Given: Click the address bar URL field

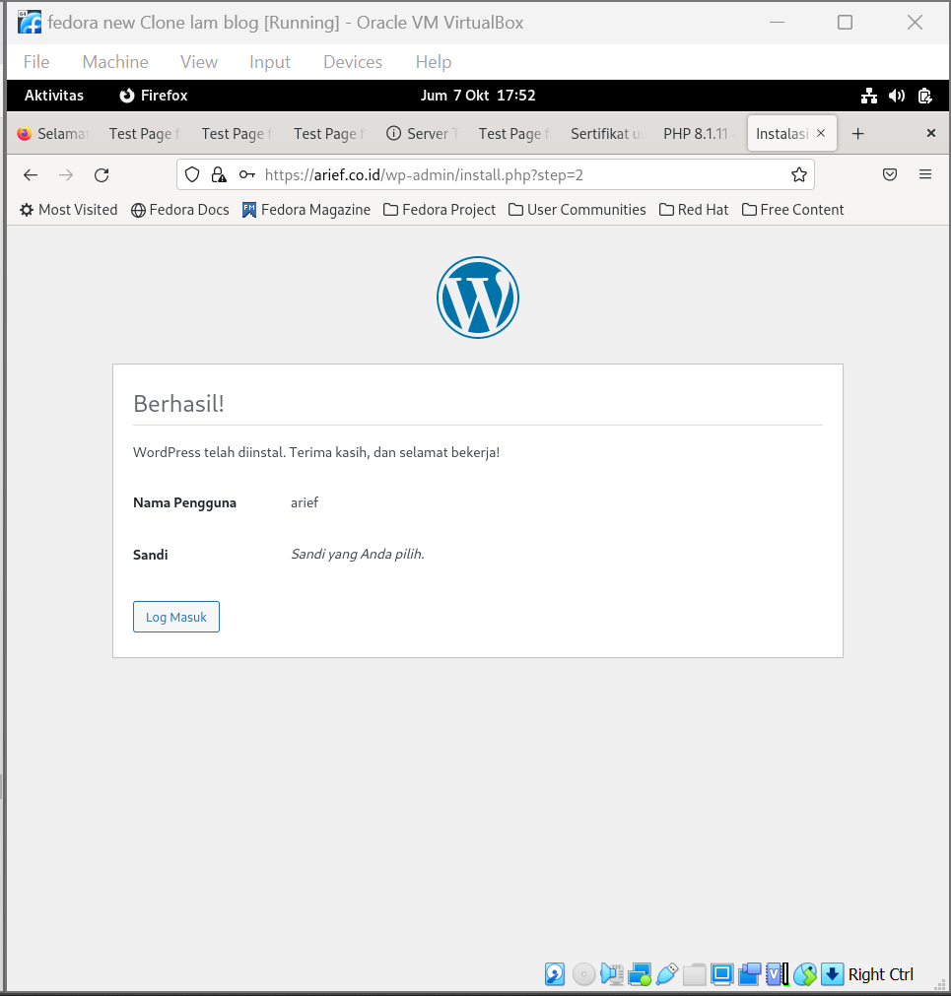Looking at the screenshot, I should [x=496, y=174].
